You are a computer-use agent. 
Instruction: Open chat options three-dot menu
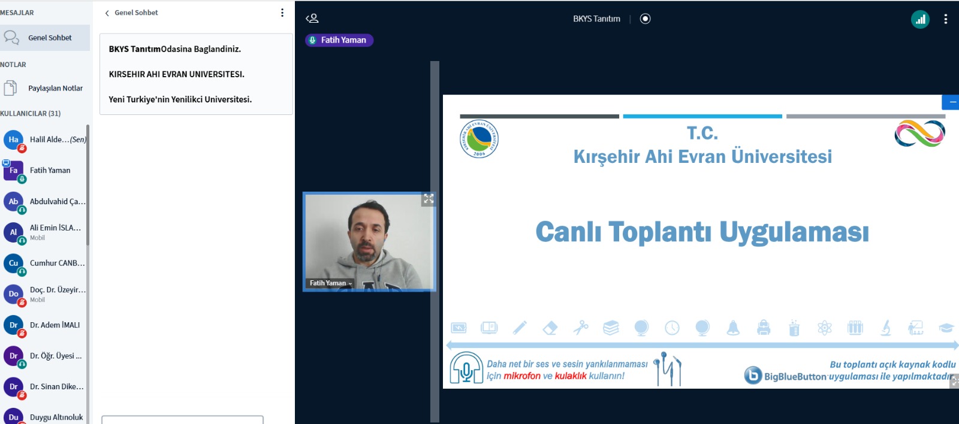[x=282, y=13]
